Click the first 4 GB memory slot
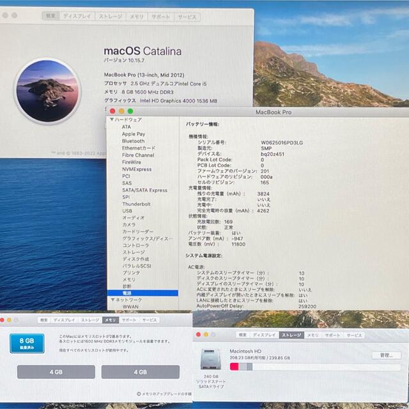The width and height of the screenshot is (409, 409). pos(56,372)
